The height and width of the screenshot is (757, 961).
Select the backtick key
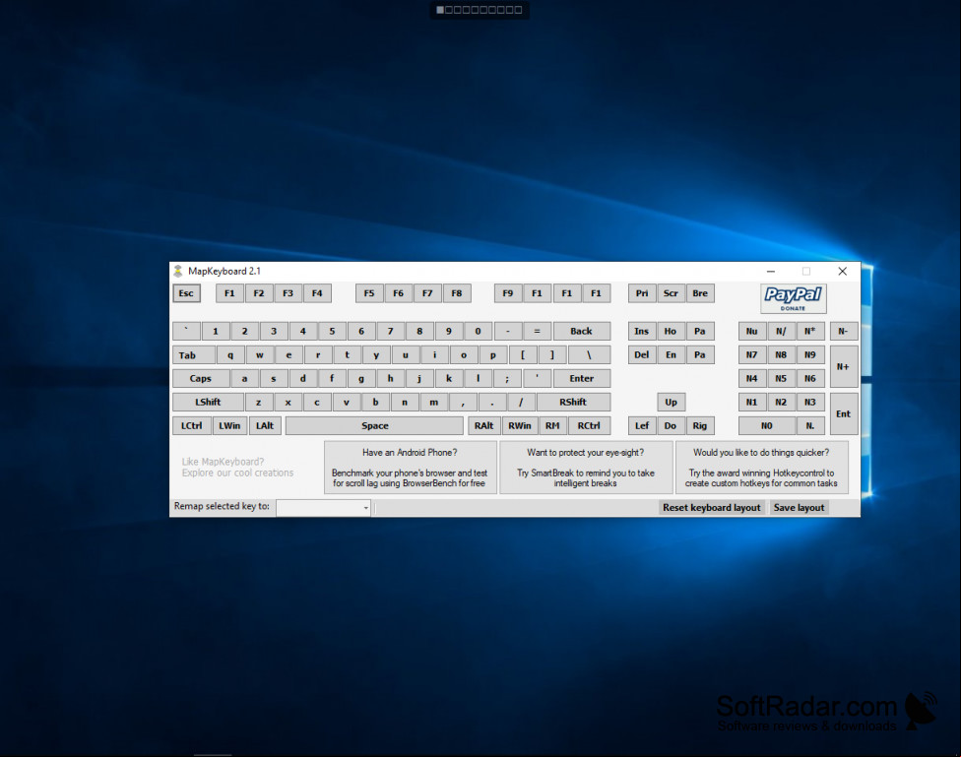[186, 331]
